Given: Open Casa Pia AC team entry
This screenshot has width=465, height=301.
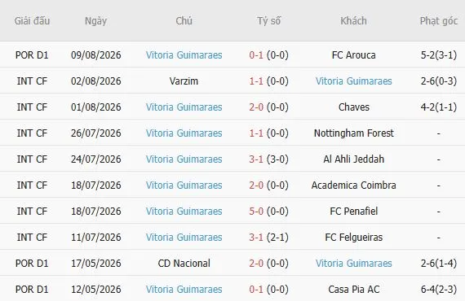Looking at the screenshot, I should click(354, 289).
